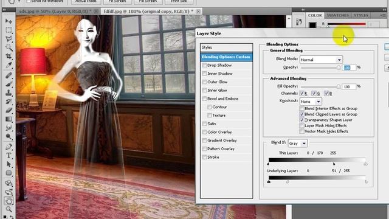
Task: Select the Horizontal Type tool
Action: [9, 156]
